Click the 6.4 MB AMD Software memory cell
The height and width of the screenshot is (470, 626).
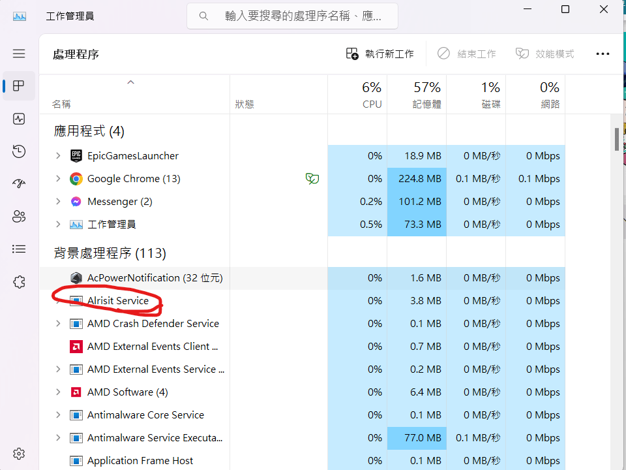click(x=417, y=392)
